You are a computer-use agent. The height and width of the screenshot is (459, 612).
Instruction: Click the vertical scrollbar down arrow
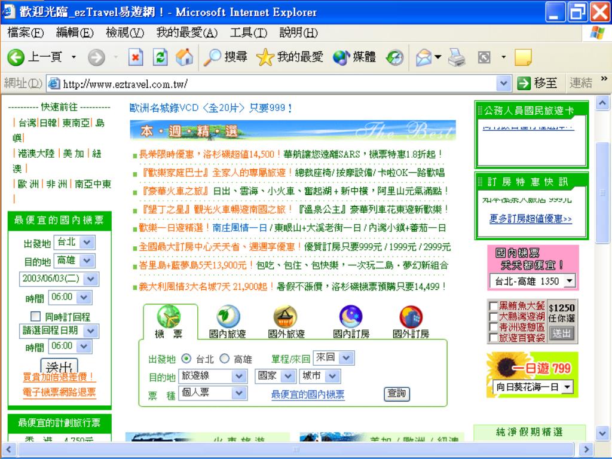point(602,433)
